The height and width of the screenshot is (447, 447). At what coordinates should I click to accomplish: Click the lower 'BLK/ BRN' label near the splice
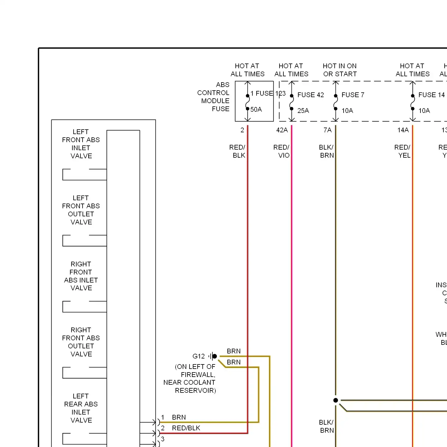[x=326, y=426]
